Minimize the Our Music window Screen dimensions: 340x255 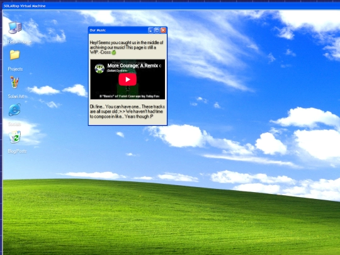150,30
